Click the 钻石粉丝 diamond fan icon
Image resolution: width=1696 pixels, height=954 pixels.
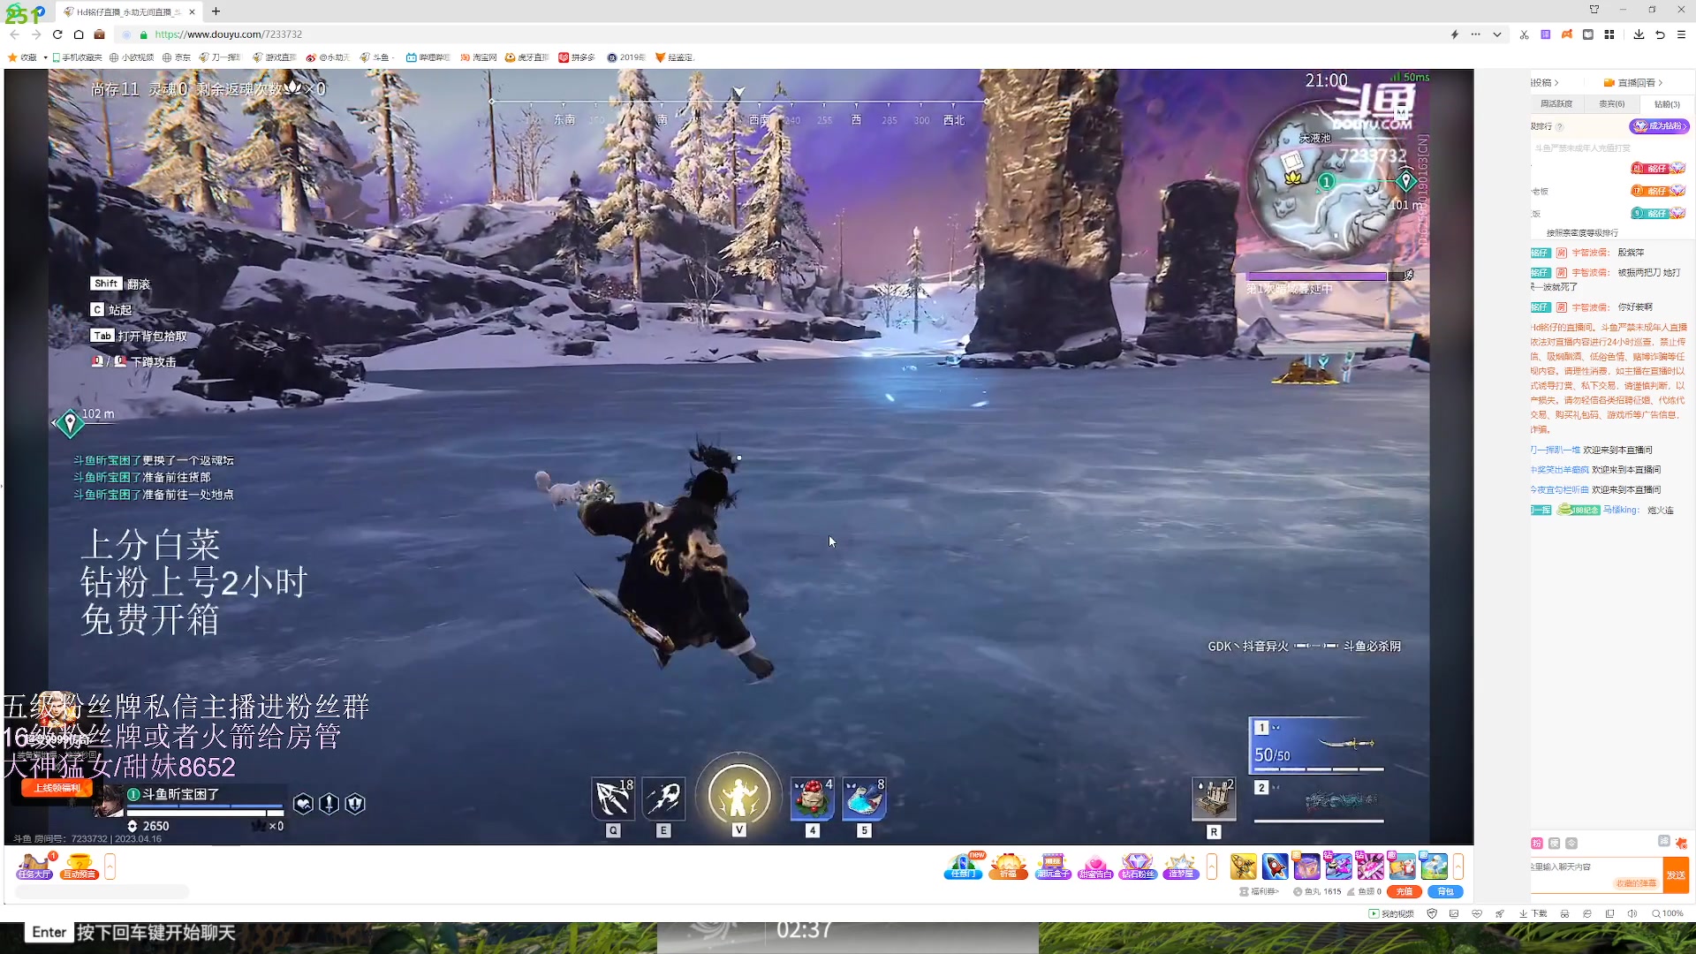1138,866
